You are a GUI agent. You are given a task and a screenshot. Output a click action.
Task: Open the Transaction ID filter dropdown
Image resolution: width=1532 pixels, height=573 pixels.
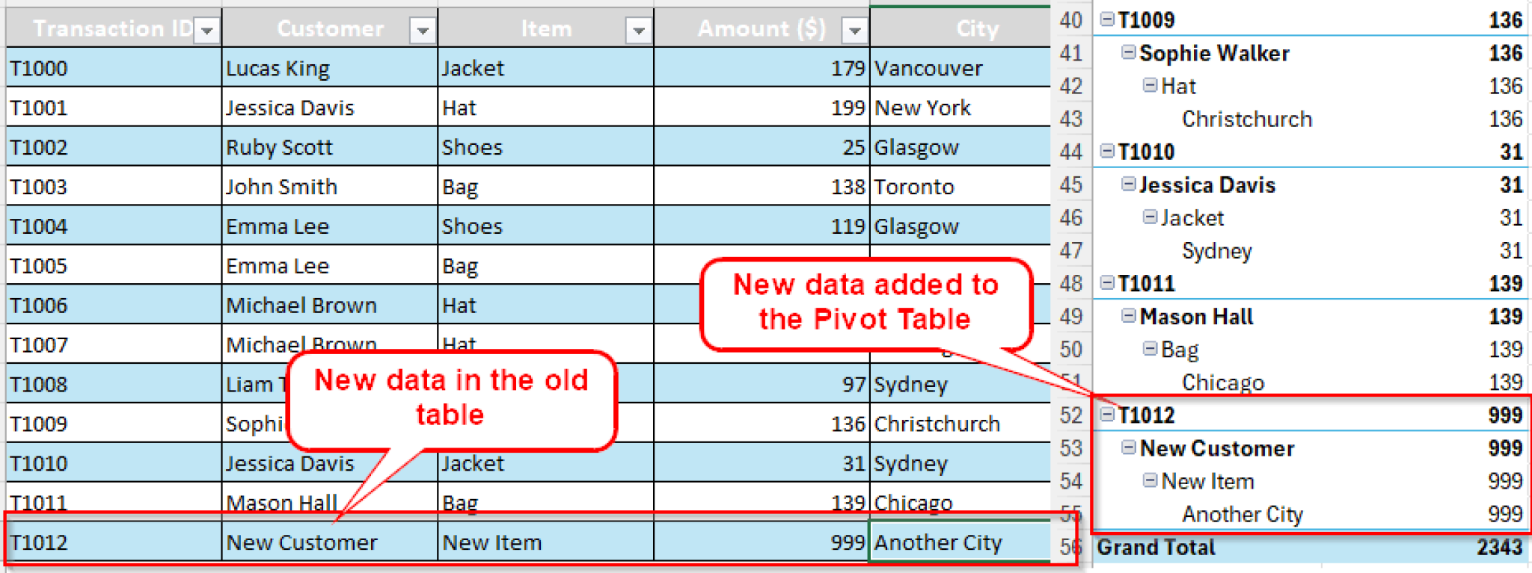[206, 31]
